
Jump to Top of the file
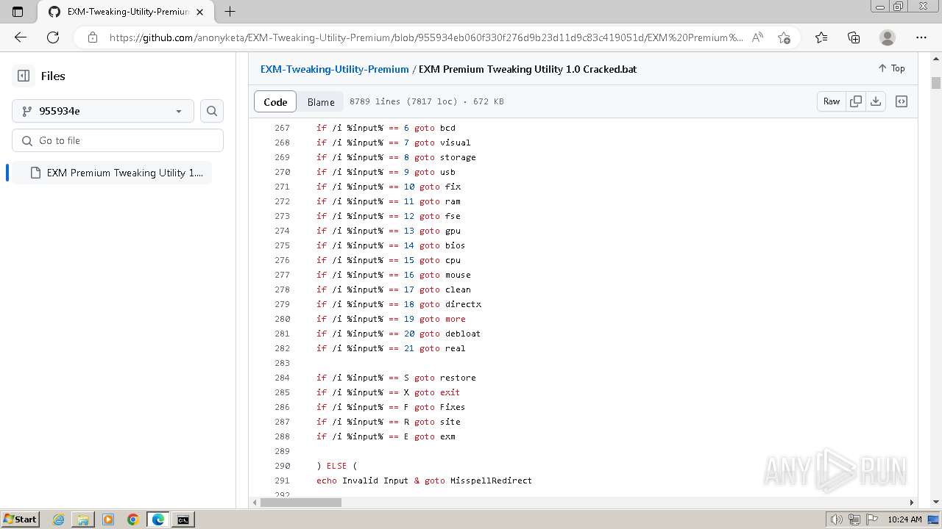(891, 68)
